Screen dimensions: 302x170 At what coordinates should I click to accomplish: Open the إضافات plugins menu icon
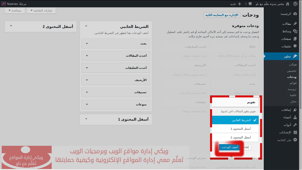(295, 110)
